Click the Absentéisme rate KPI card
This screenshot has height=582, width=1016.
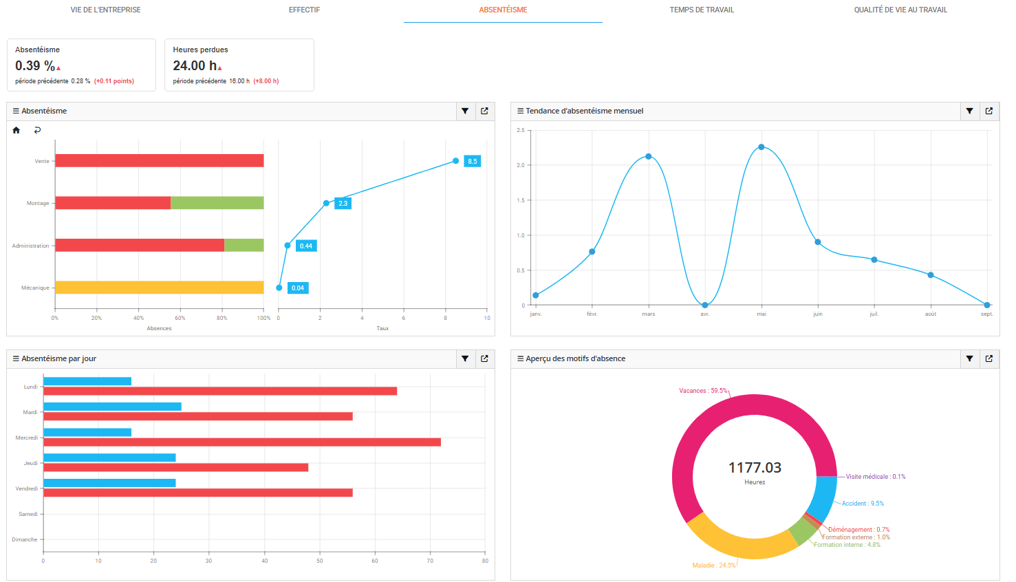(x=81, y=65)
